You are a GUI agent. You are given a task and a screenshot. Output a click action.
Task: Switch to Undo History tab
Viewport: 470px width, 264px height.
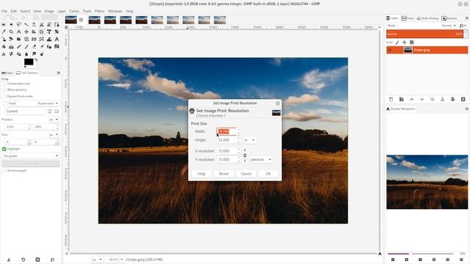click(428, 18)
